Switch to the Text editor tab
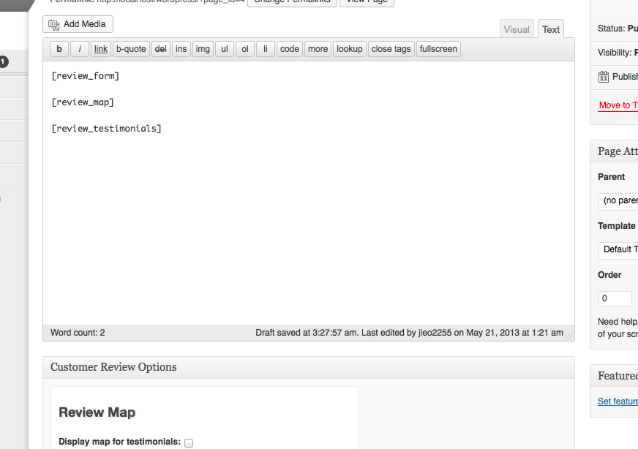The image size is (638, 449). click(x=550, y=29)
